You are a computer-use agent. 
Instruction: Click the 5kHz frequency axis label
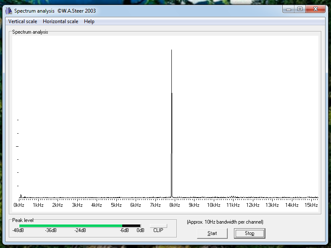coord(116,205)
